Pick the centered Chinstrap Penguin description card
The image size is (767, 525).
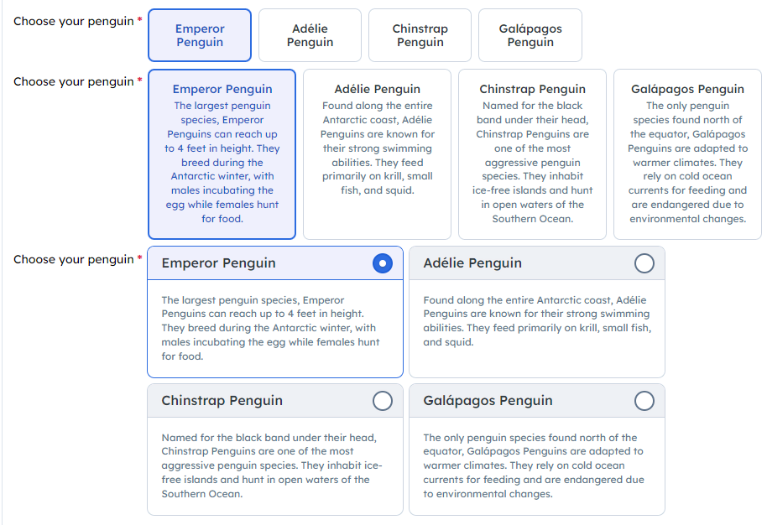(532, 154)
